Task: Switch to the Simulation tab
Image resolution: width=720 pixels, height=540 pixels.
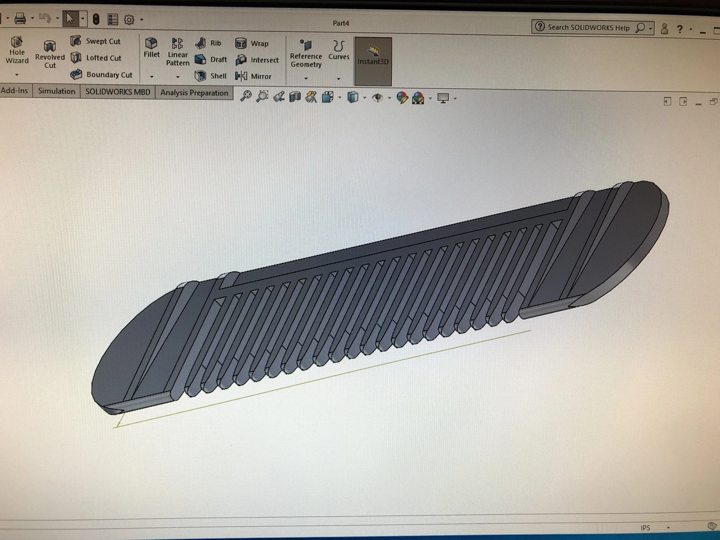Action: pos(56,91)
